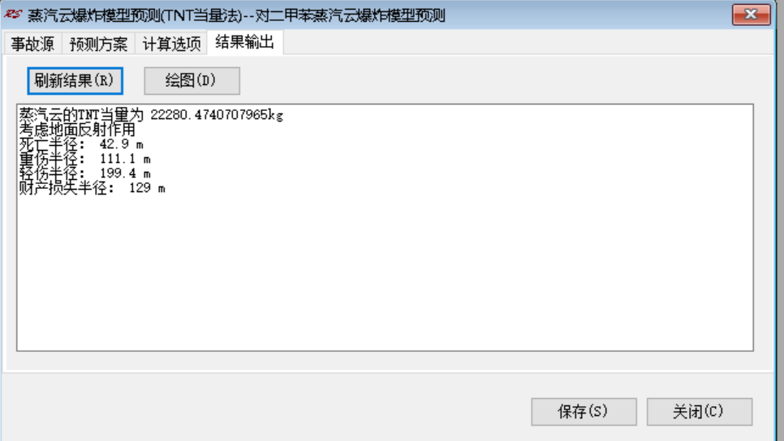Open the 预测方案 tab

click(98, 44)
